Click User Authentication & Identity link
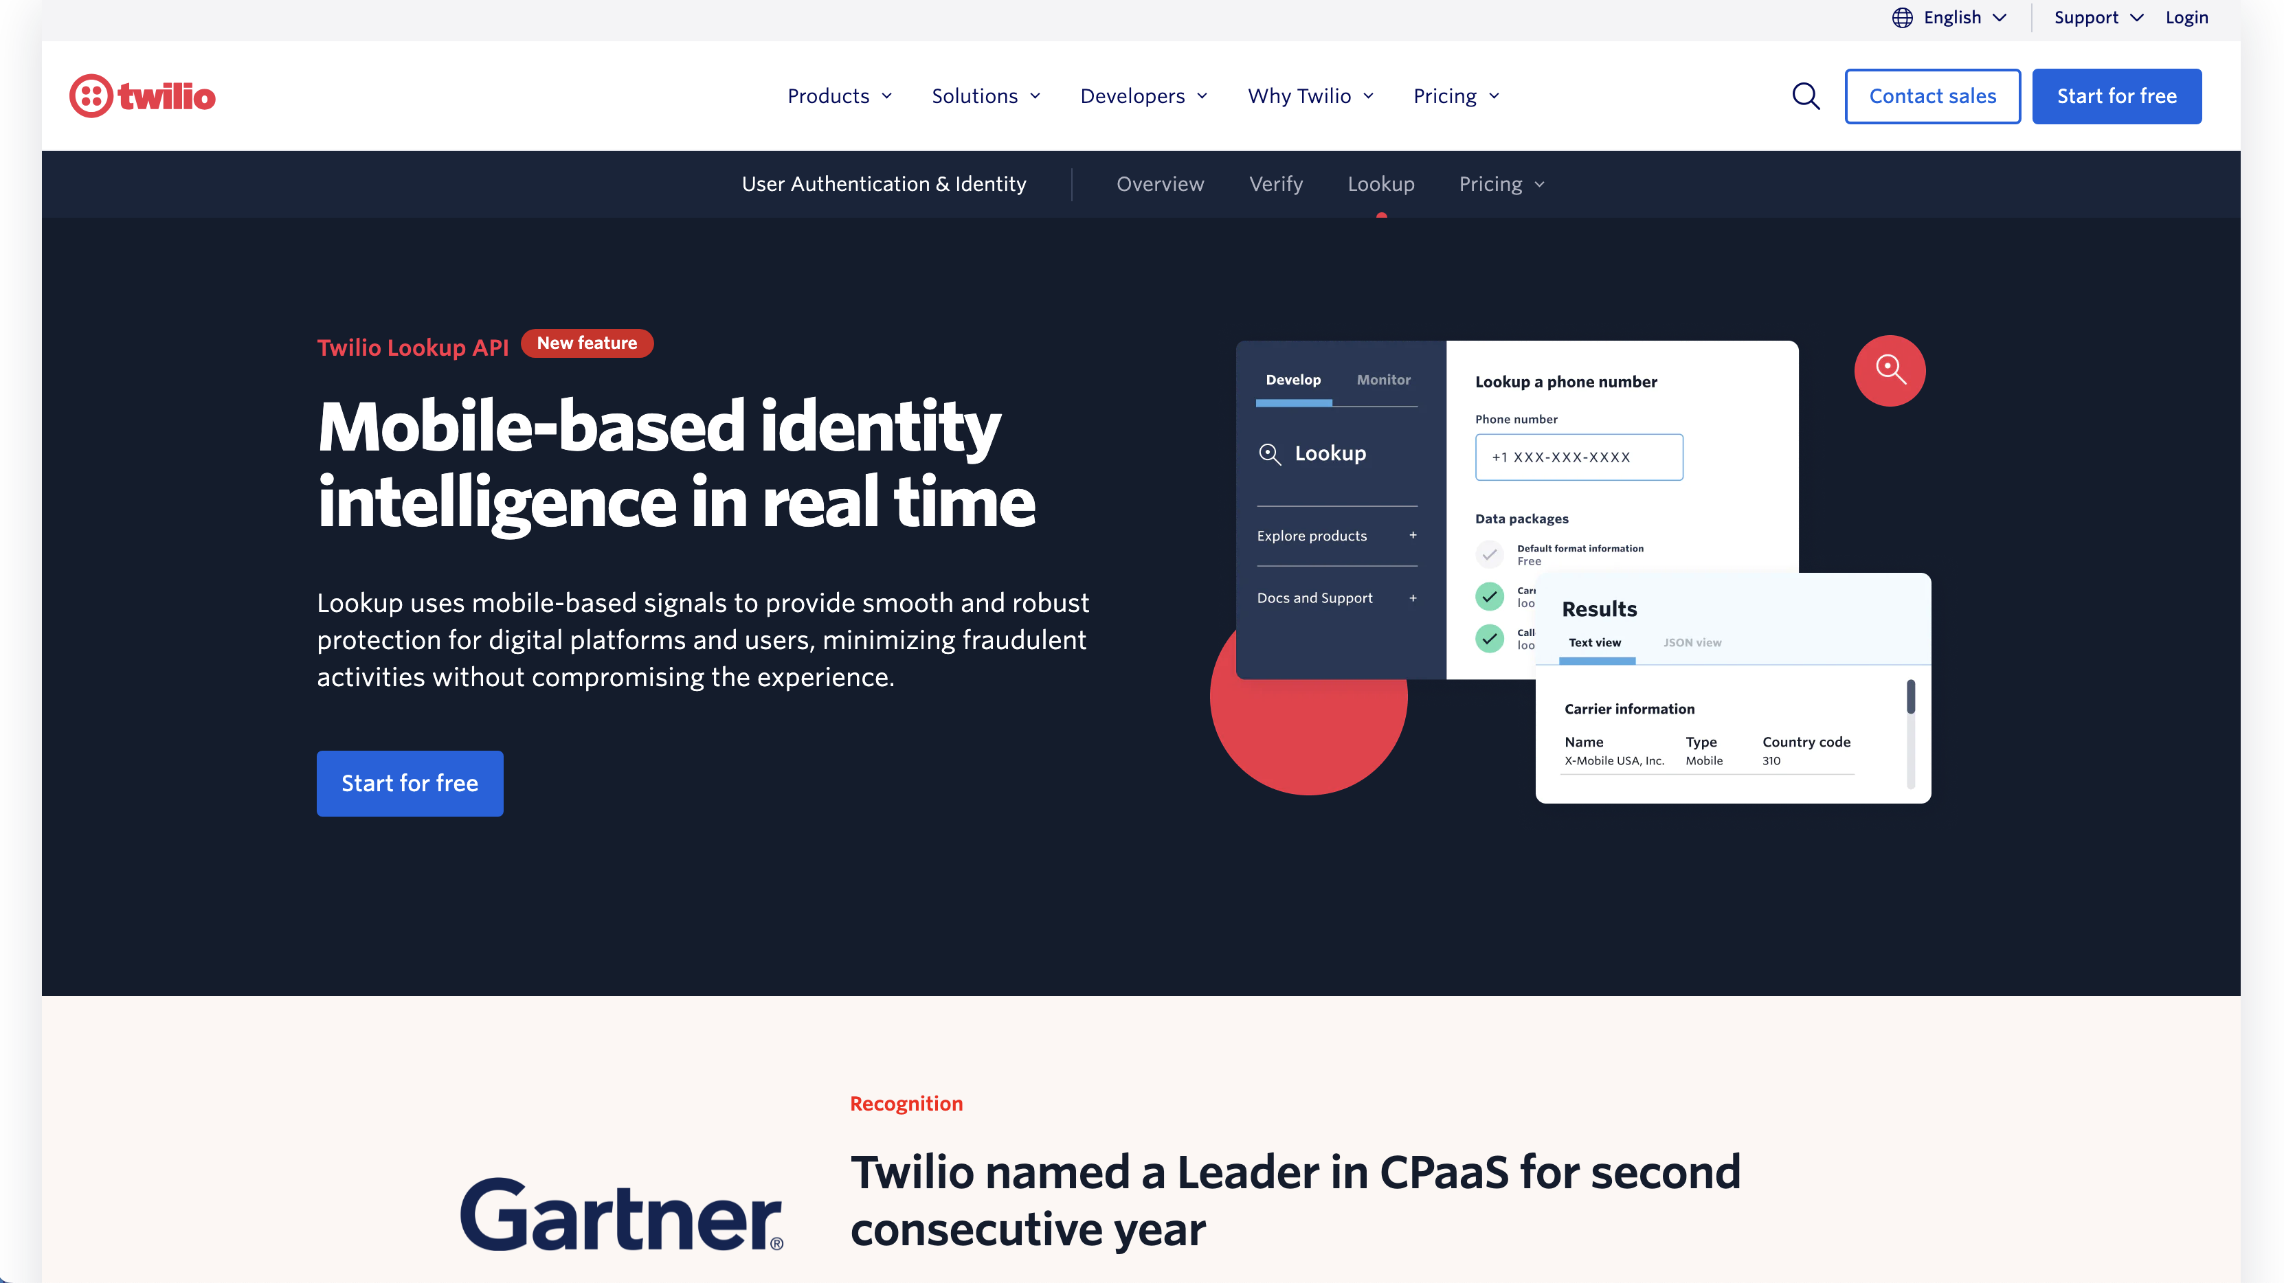The image size is (2284, 1283). (884, 183)
